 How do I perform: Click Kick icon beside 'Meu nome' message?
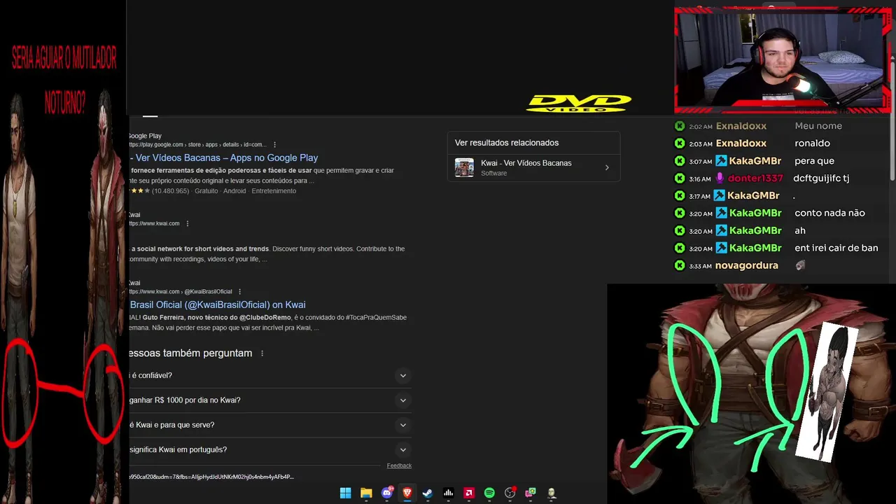coord(679,126)
